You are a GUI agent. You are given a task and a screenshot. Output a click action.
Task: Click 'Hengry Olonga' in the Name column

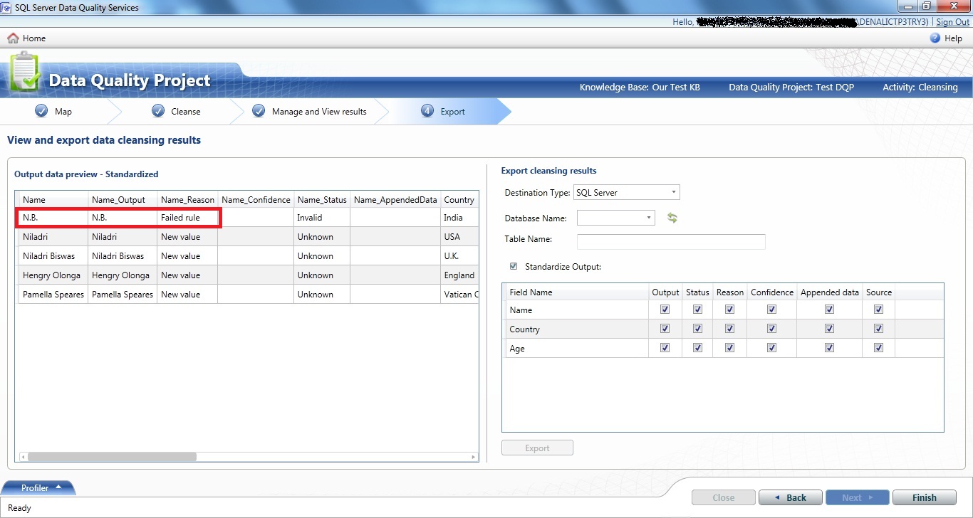(52, 275)
